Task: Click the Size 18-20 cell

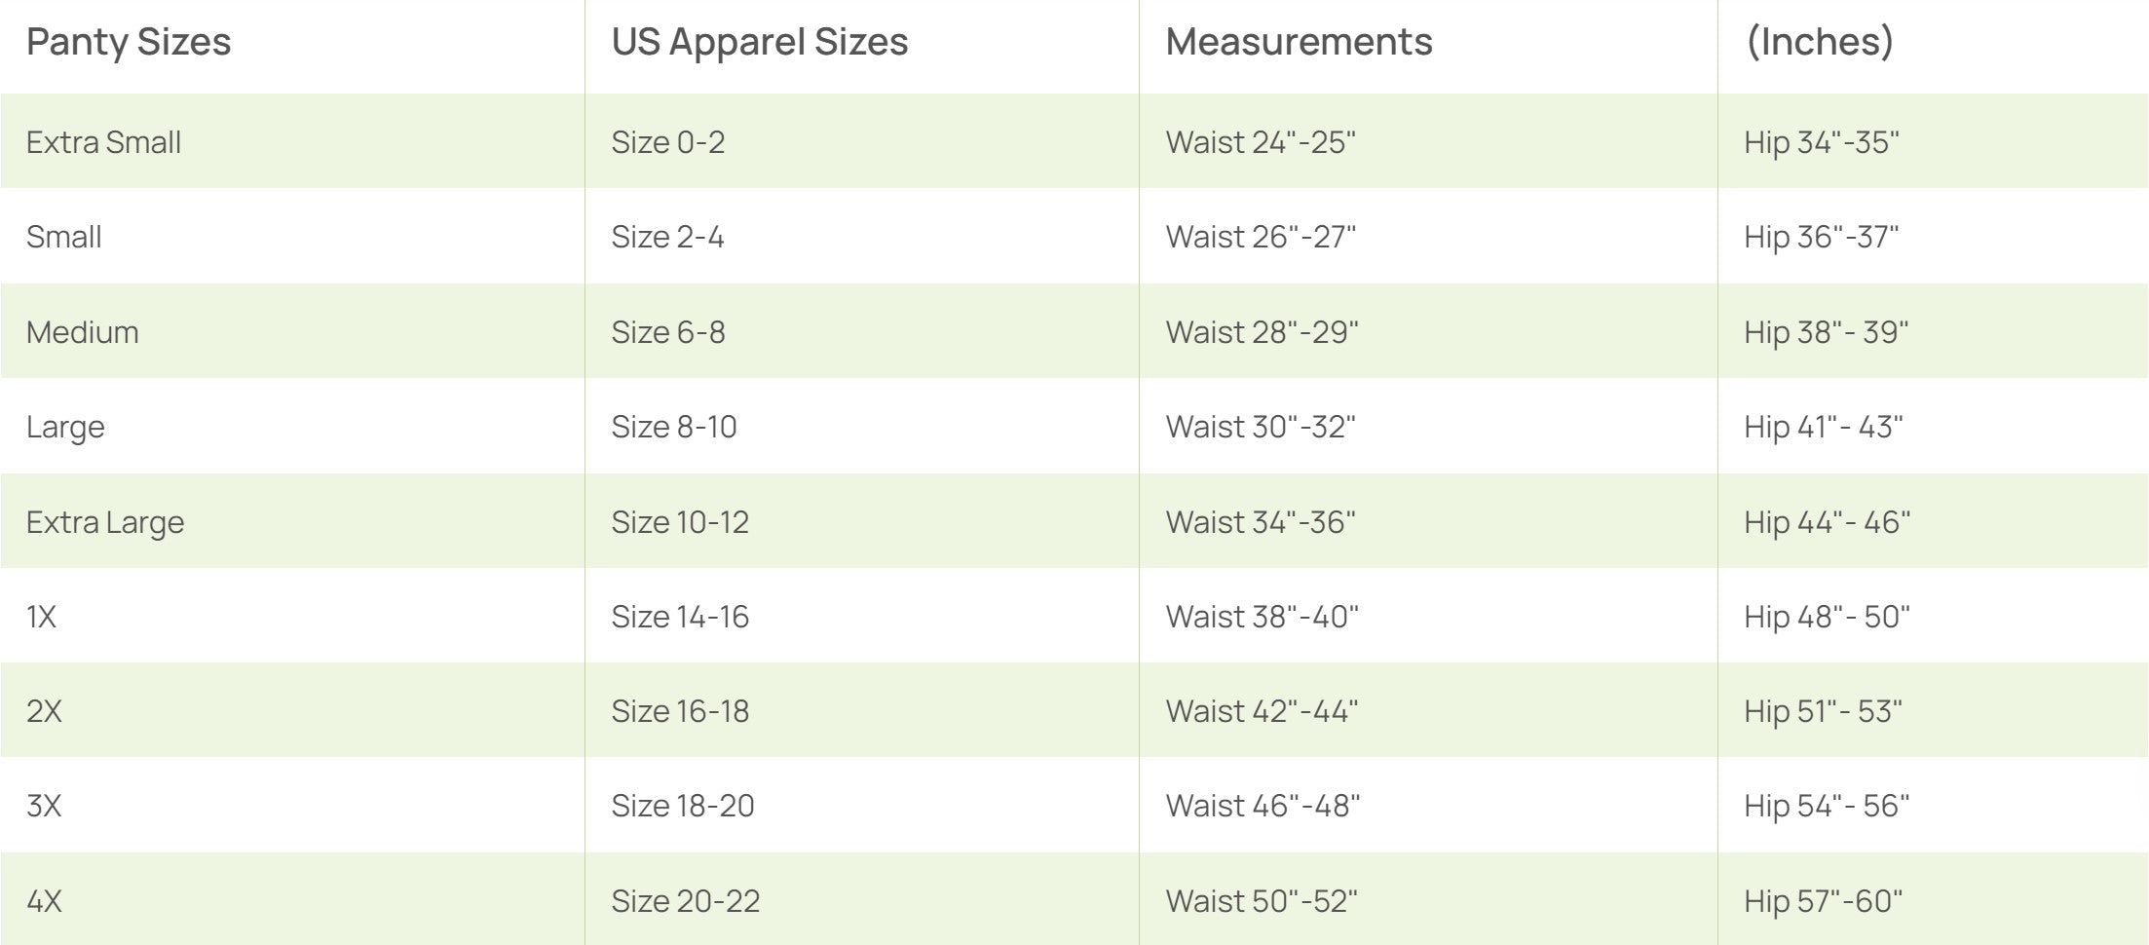Action: (682, 806)
